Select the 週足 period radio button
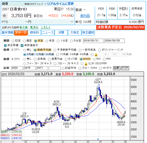Viewport: 147px width, 143px height. 24,41
